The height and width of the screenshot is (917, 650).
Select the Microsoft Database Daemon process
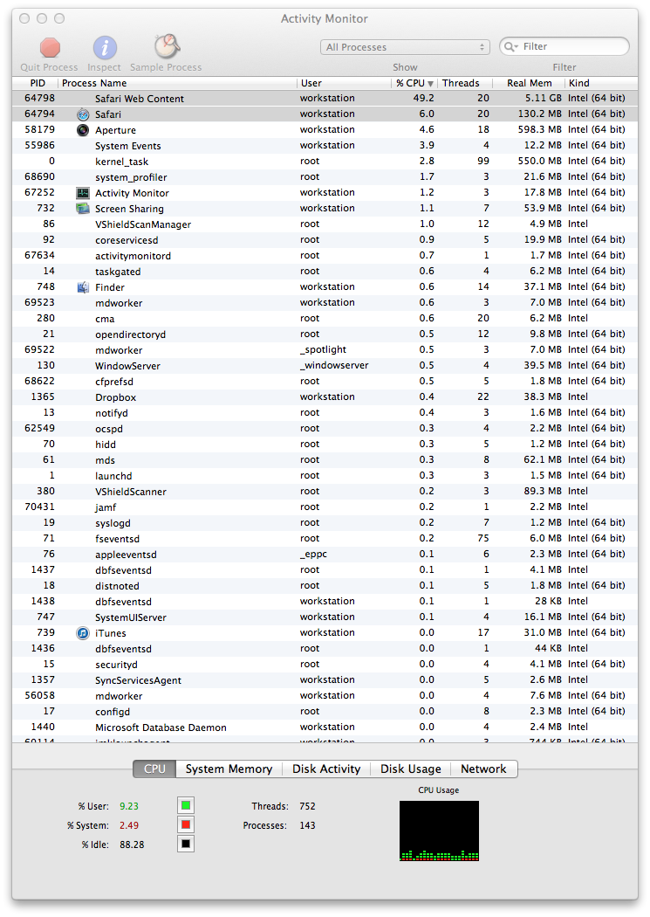click(325, 727)
